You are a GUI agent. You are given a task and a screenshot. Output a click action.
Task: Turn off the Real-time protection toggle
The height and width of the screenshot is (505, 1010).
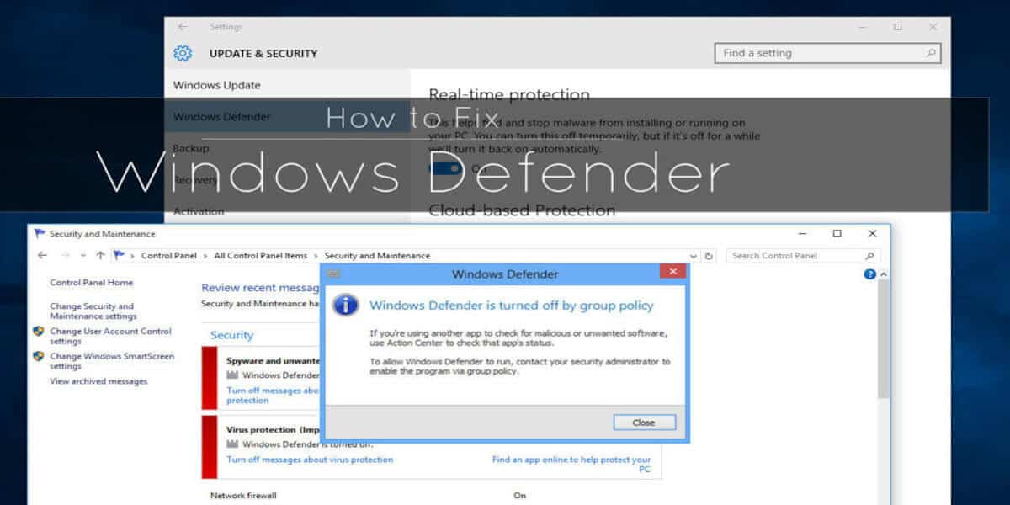[x=446, y=167]
